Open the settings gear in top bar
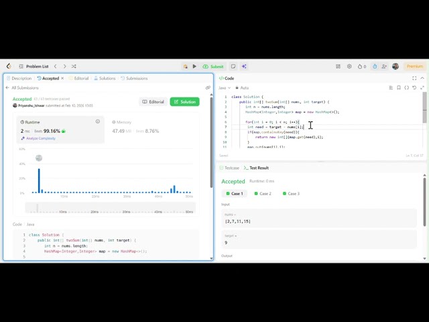This screenshot has width=429, height=322. [x=349, y=66]
